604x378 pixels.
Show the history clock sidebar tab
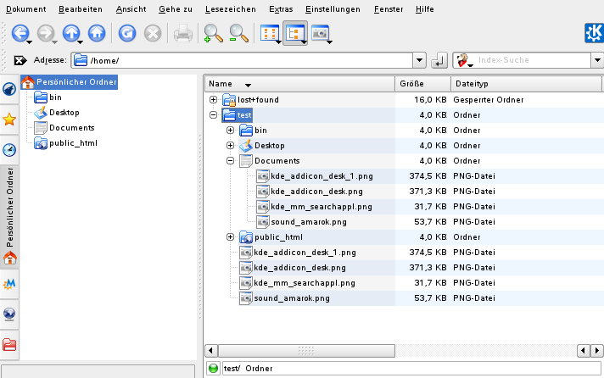(x=9, y=149)
